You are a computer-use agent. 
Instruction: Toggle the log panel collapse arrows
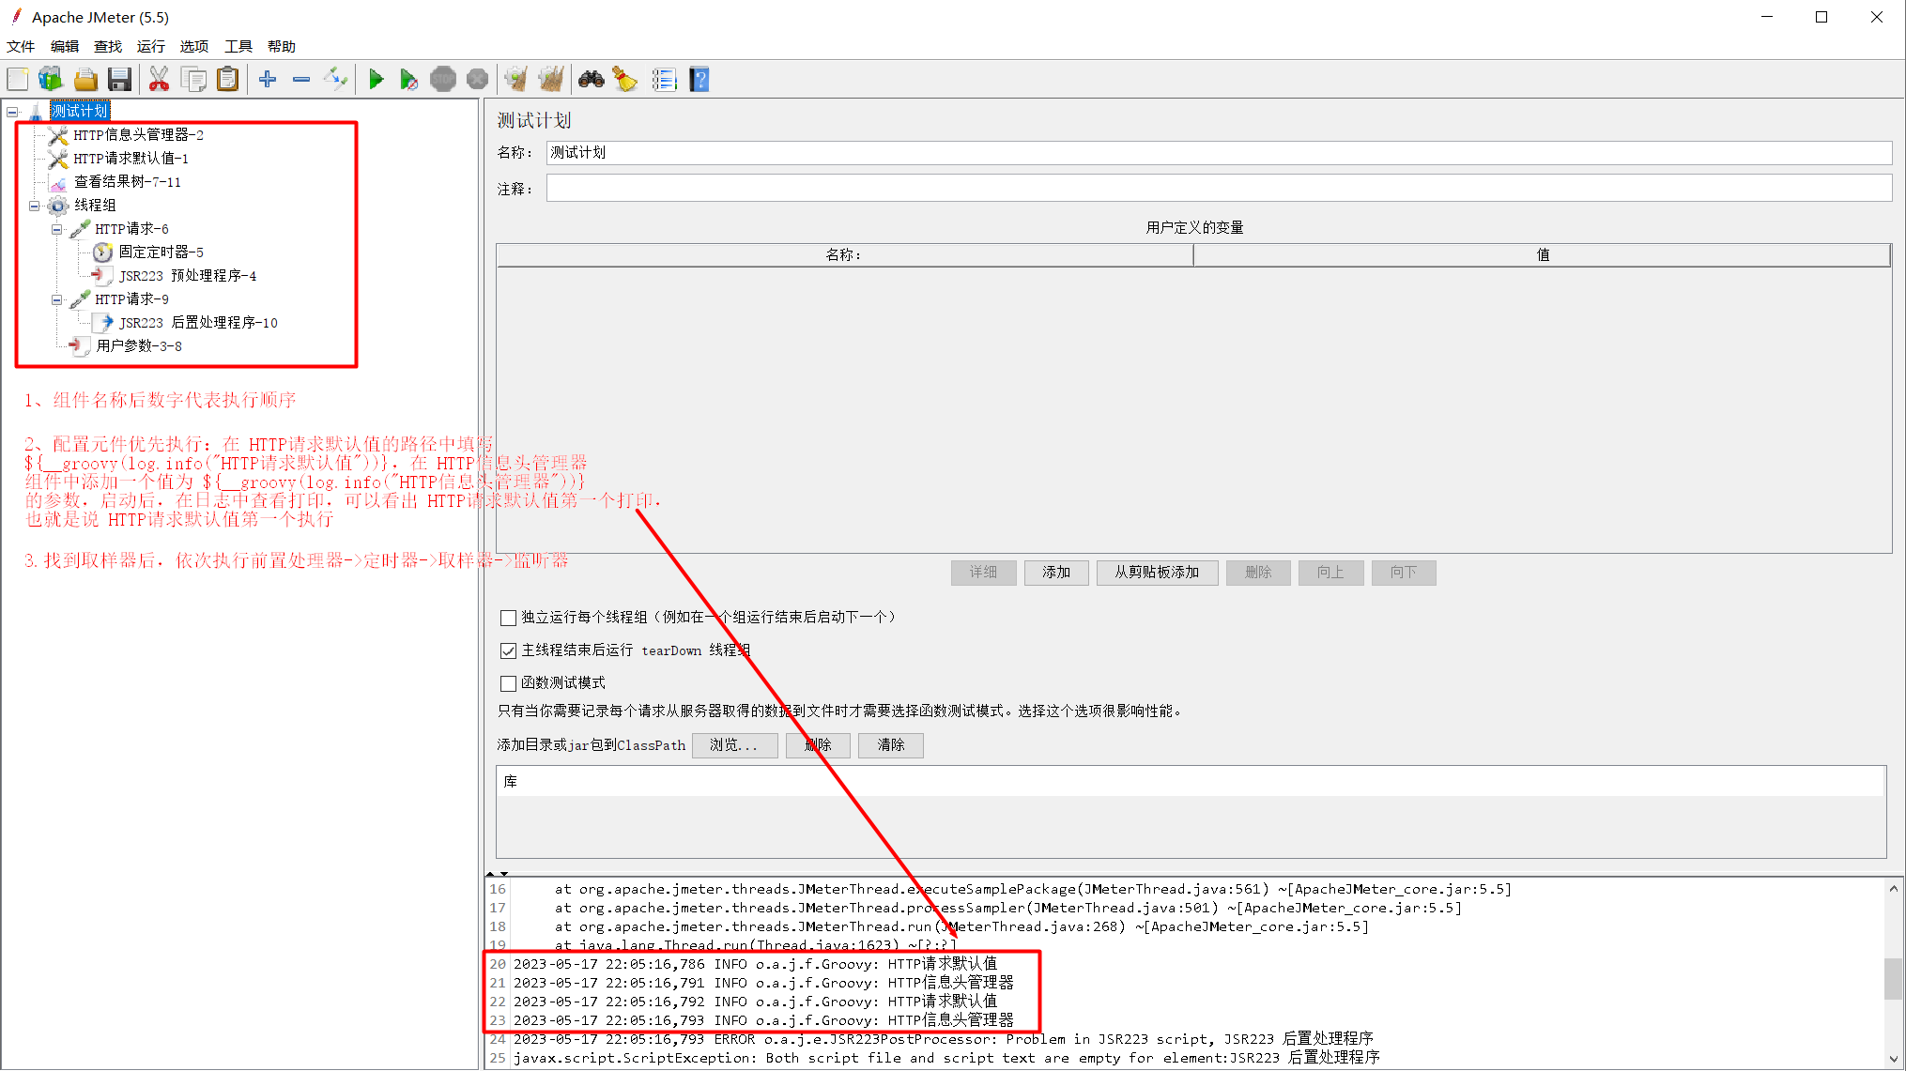[498, 874]
